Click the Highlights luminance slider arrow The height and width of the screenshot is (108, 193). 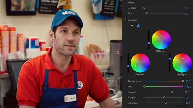(170, 59)
